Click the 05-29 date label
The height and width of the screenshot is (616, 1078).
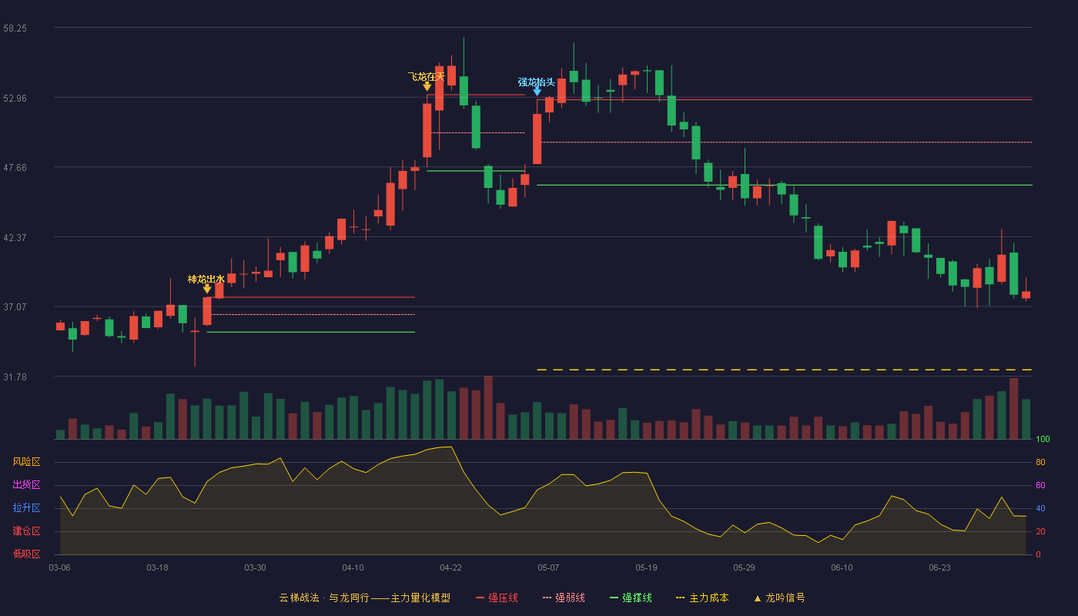coord(744,567)
